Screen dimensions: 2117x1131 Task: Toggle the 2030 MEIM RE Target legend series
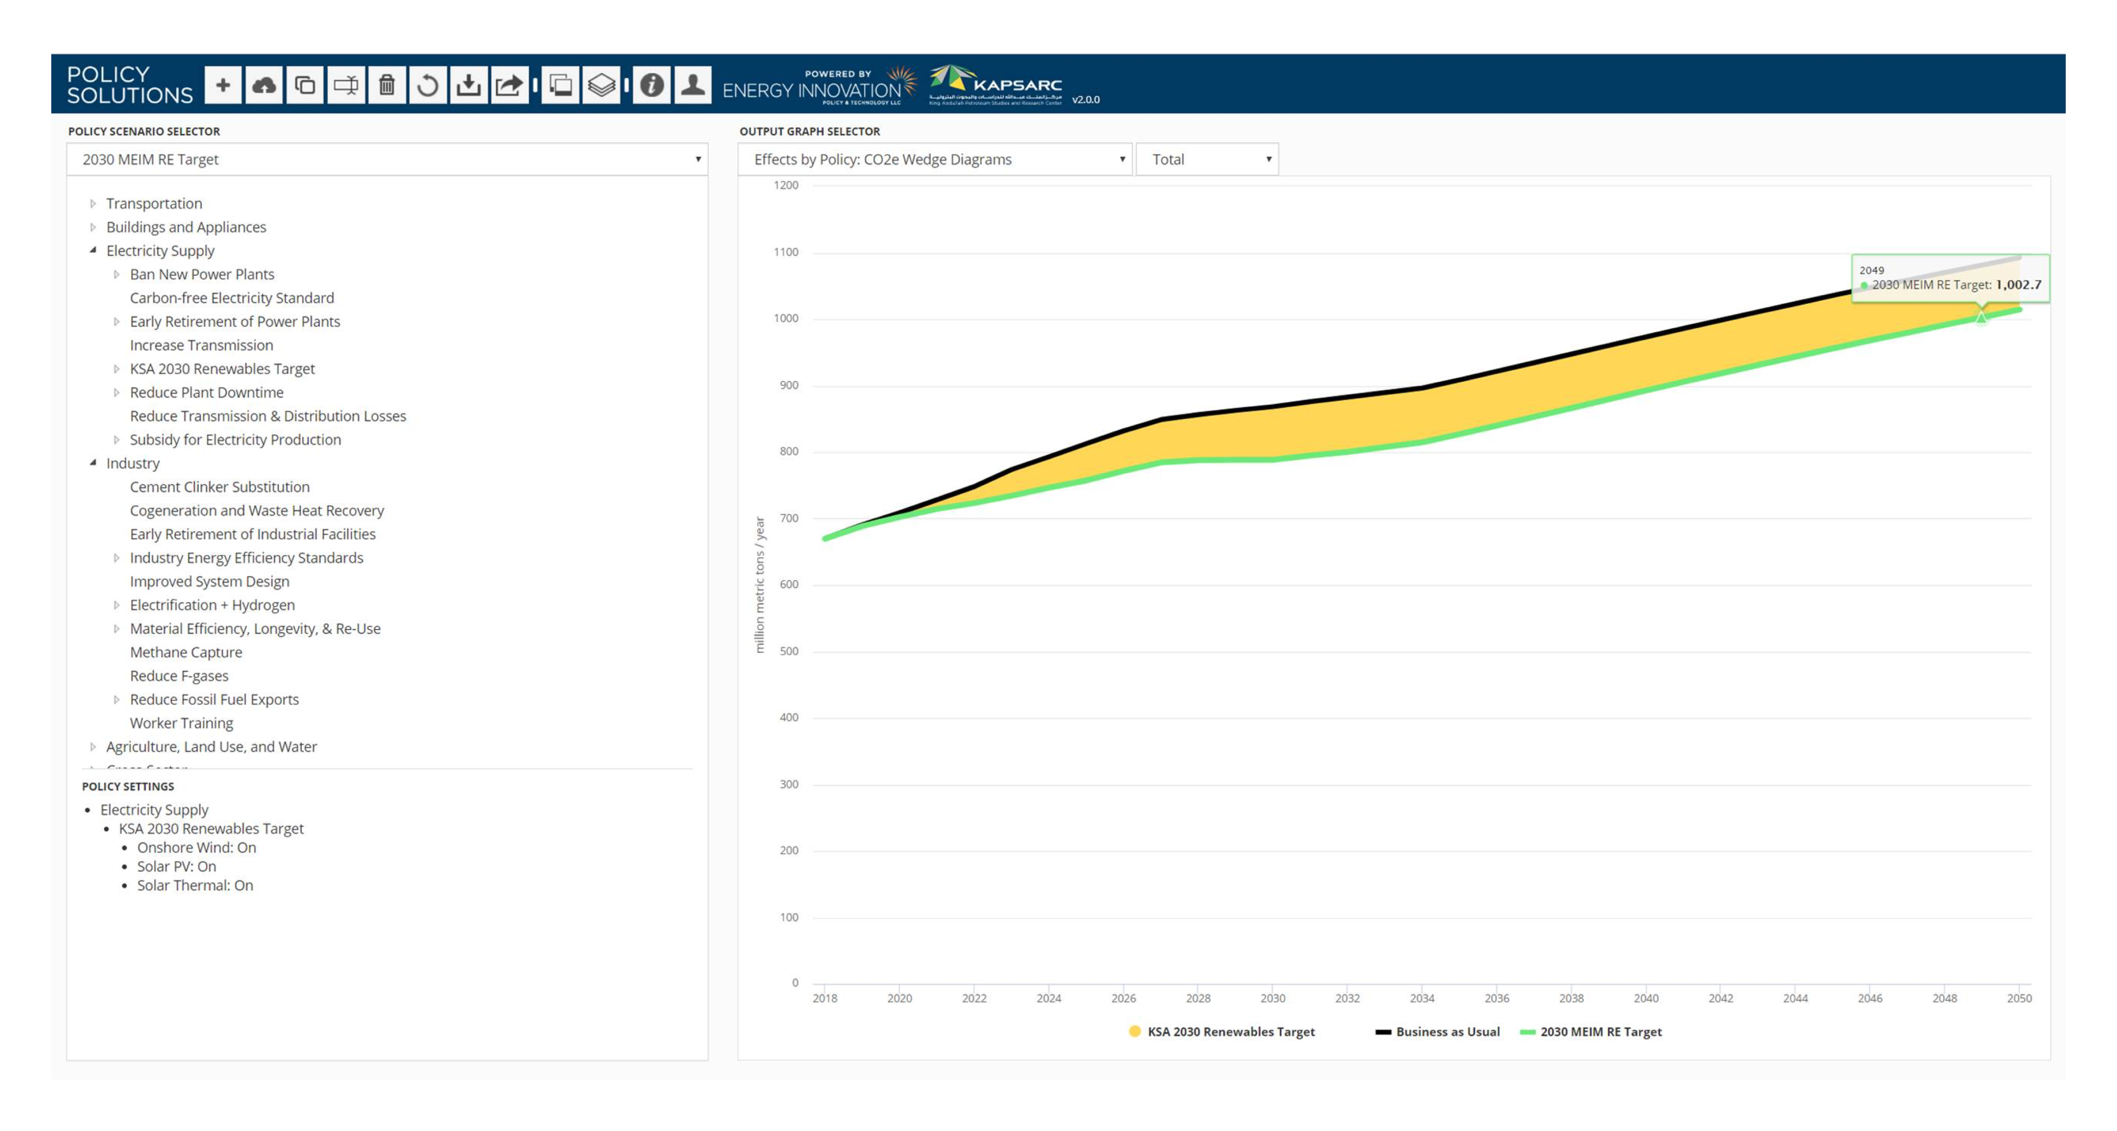[x=1591, y=1031]
